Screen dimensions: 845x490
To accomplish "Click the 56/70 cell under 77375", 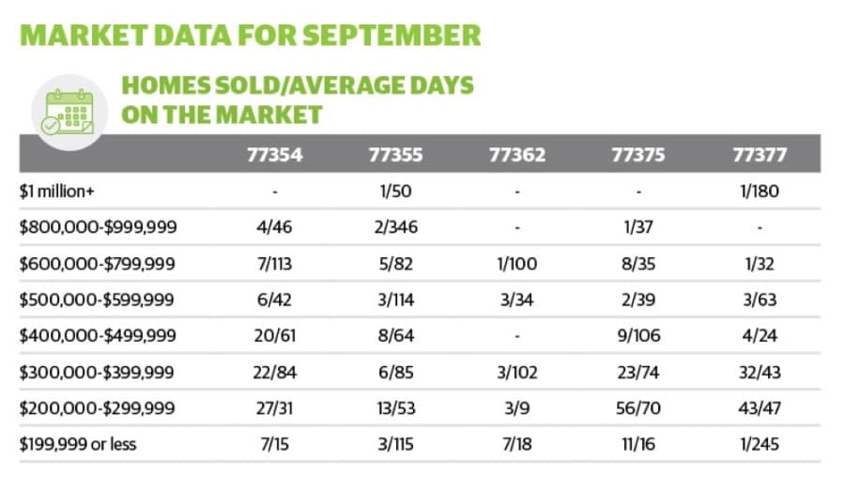I will [638, 408].
